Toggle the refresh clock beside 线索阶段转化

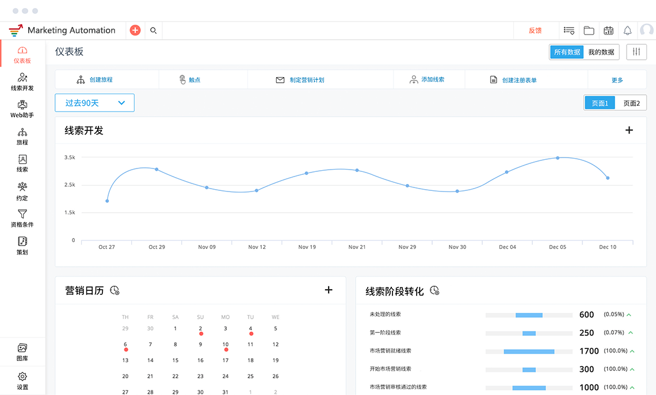coord(434,290)
